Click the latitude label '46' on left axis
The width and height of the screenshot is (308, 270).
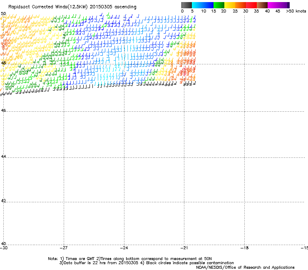[x=3, y=110]
